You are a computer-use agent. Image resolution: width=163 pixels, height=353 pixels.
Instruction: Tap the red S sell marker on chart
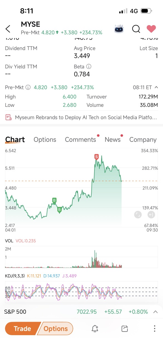97,157
